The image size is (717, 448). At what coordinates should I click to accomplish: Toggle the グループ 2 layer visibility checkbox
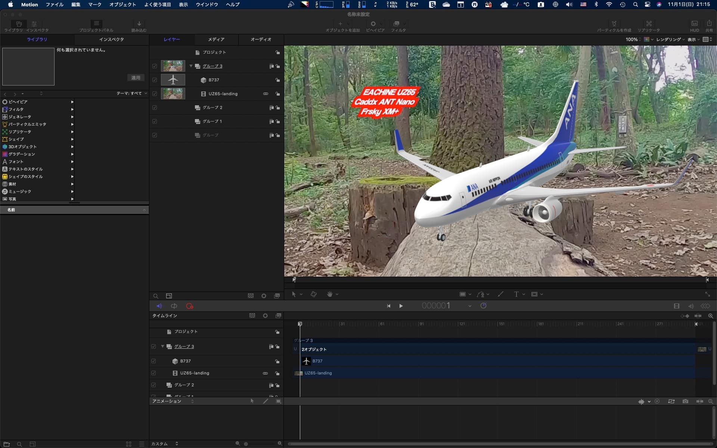[x=155, y=108]
